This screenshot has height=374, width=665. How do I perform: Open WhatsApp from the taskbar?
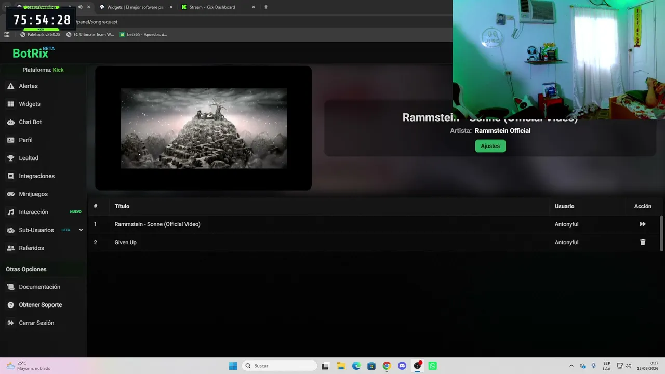tap(433, 366)
